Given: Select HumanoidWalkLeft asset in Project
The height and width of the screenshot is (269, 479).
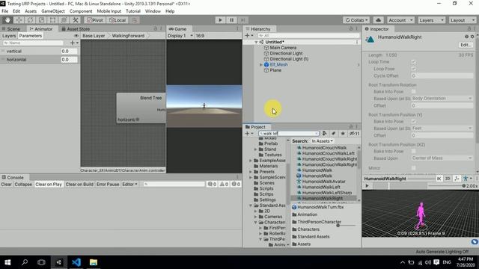Looking at the screenshot, I should click(321, 187).
